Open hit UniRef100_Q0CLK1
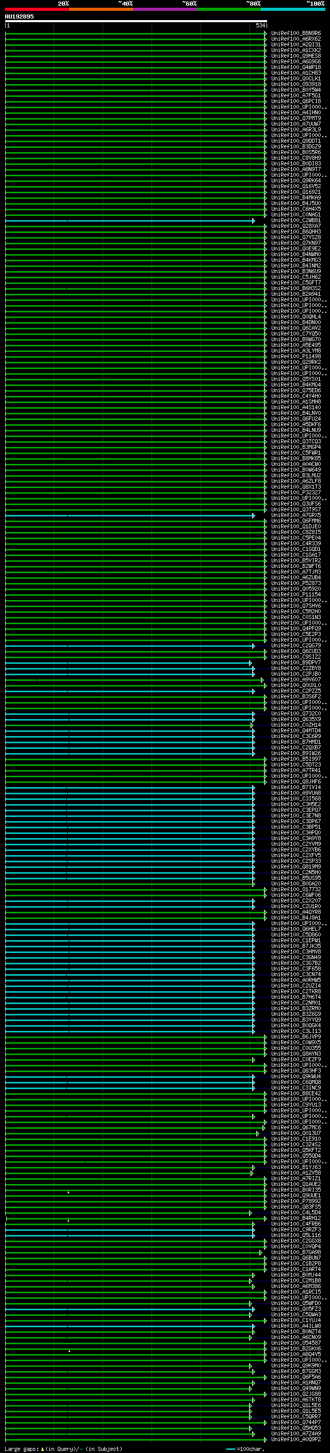 [296, 78]
